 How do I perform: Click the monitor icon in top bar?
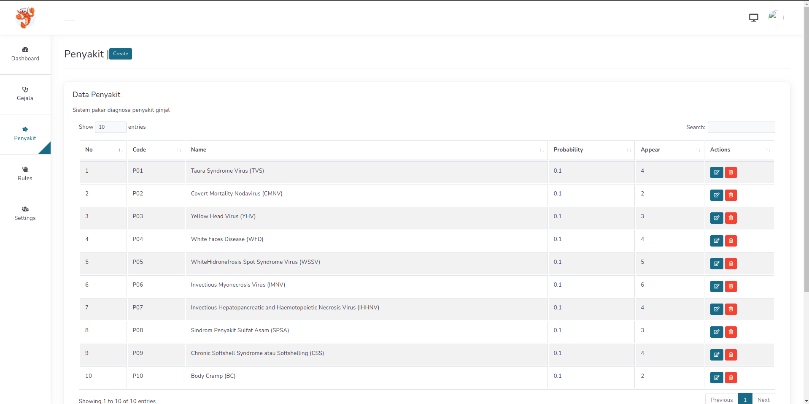tap(753, 18)
